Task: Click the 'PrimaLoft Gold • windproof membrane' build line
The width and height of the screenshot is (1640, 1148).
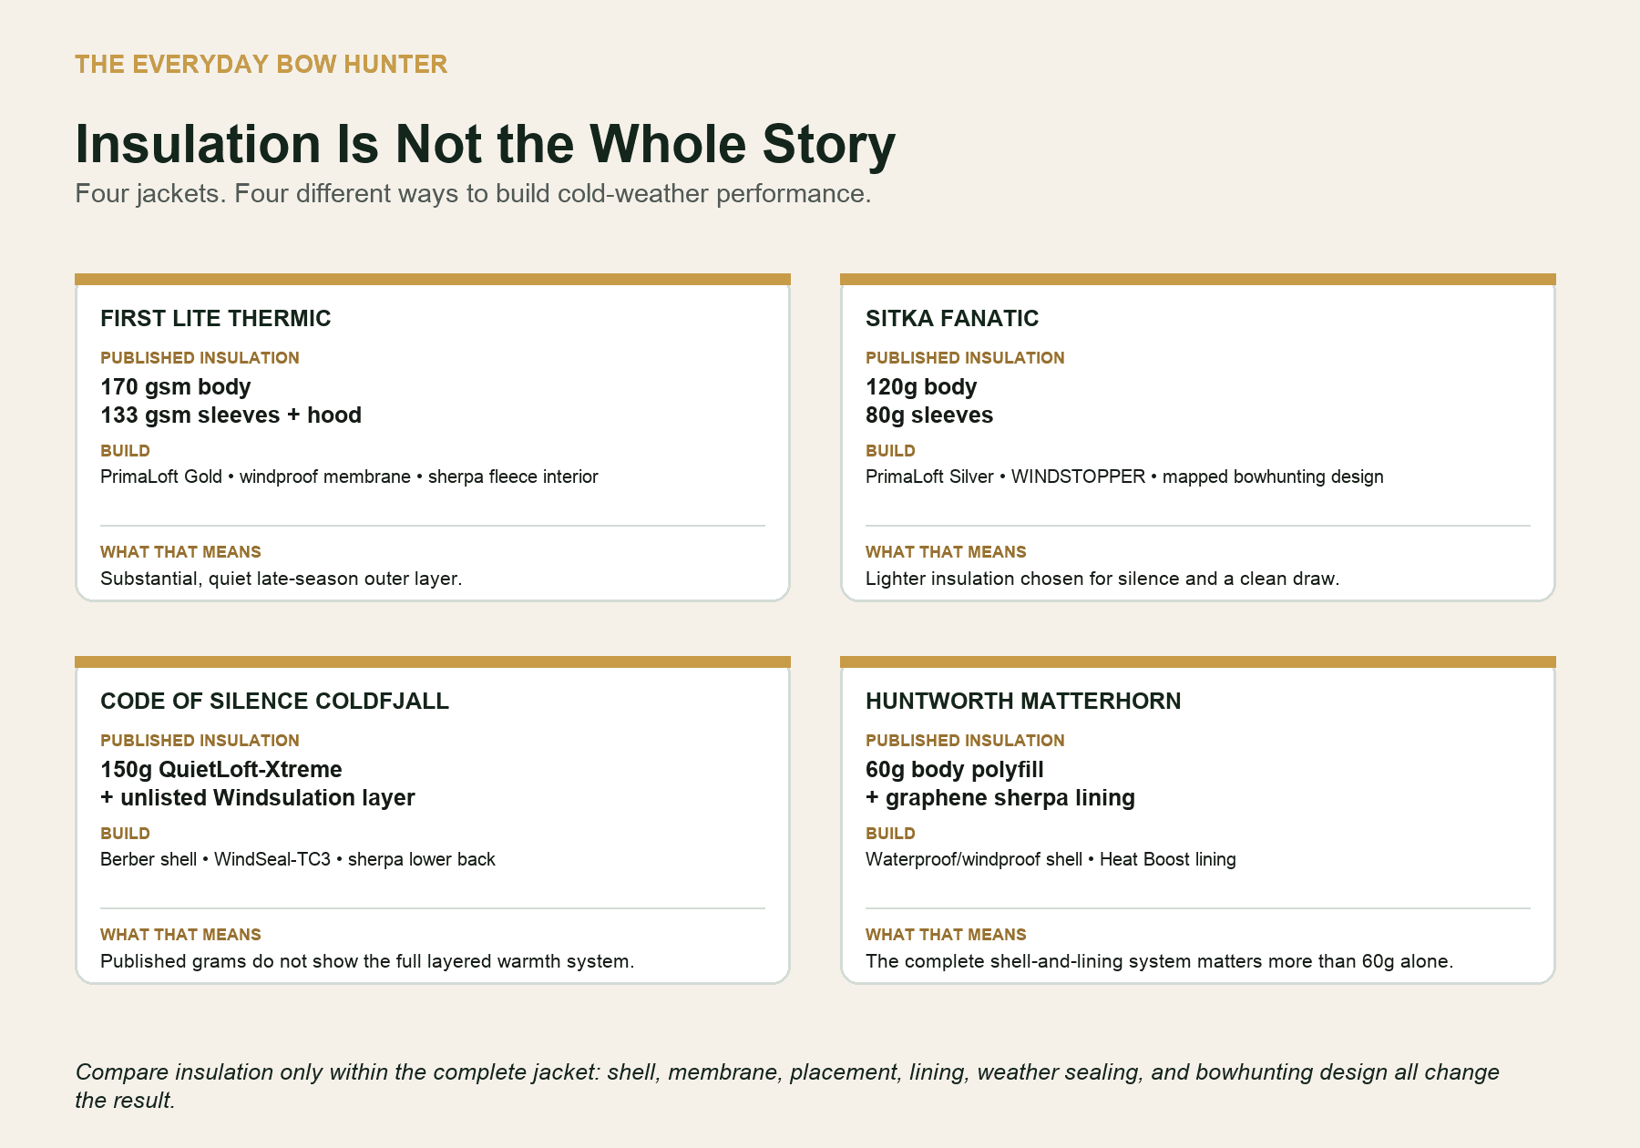Action: (x=349, y=477)
